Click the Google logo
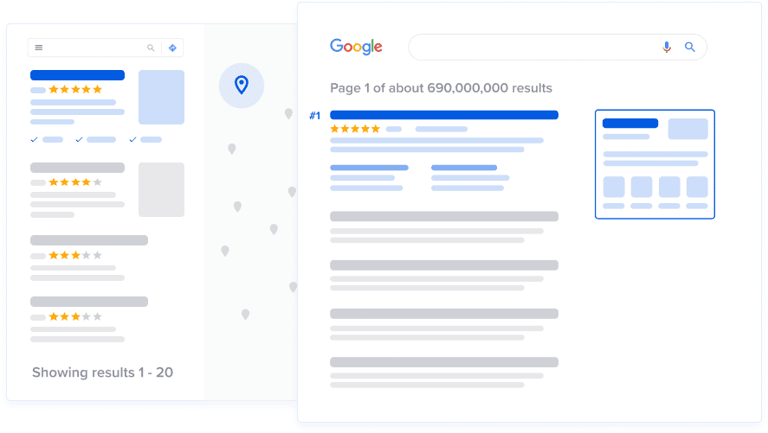The width and height of the screenshot is (768, 433). [356, 47]
